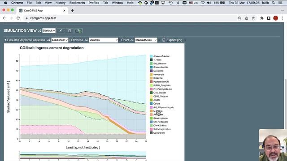
Task: Open the Chrome extensions puzzle icon
Action: (262, 18)
